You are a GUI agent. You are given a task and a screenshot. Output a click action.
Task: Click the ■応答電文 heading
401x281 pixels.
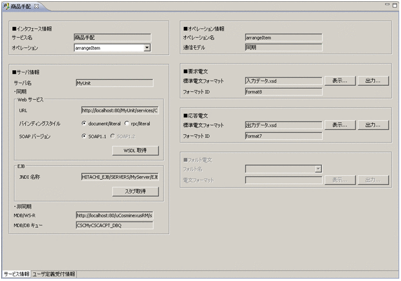pos(196,116)
